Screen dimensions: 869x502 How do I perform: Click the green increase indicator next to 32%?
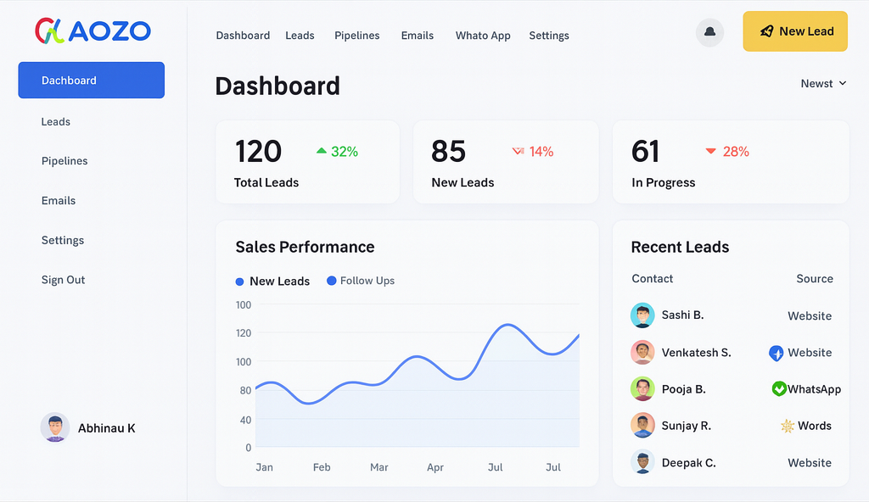[x=322, y=150]
